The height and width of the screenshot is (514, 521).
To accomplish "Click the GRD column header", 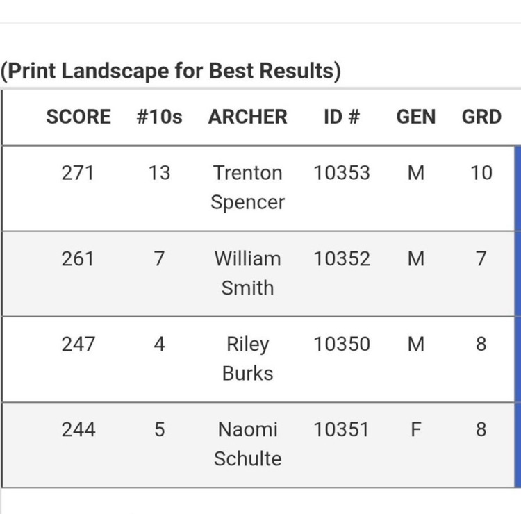I will [481, 117].
